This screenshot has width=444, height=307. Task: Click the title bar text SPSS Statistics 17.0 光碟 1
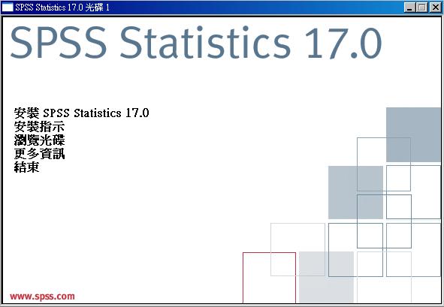tap(62, 8)
